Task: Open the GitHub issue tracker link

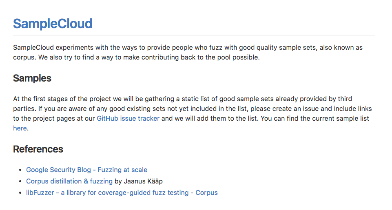Action: (128, 118)
